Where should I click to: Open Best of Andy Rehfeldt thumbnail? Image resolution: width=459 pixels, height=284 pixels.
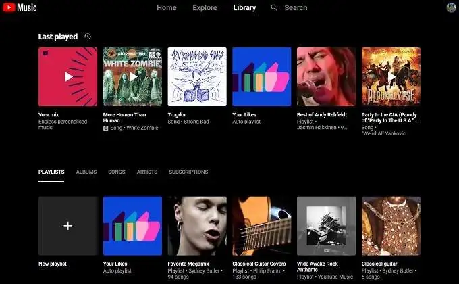coord(327,76)
